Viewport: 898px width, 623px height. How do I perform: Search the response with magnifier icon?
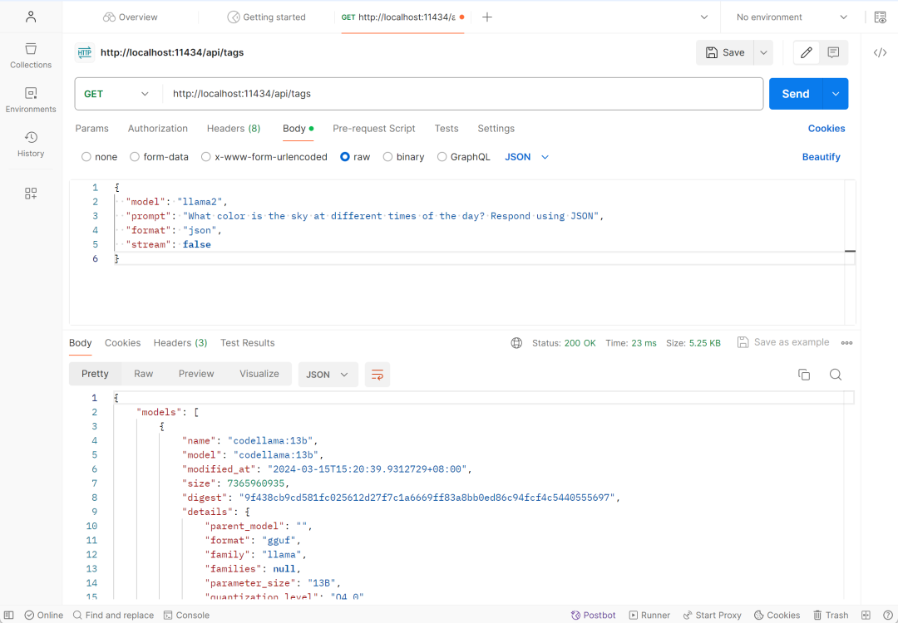(x=836, y=375)
